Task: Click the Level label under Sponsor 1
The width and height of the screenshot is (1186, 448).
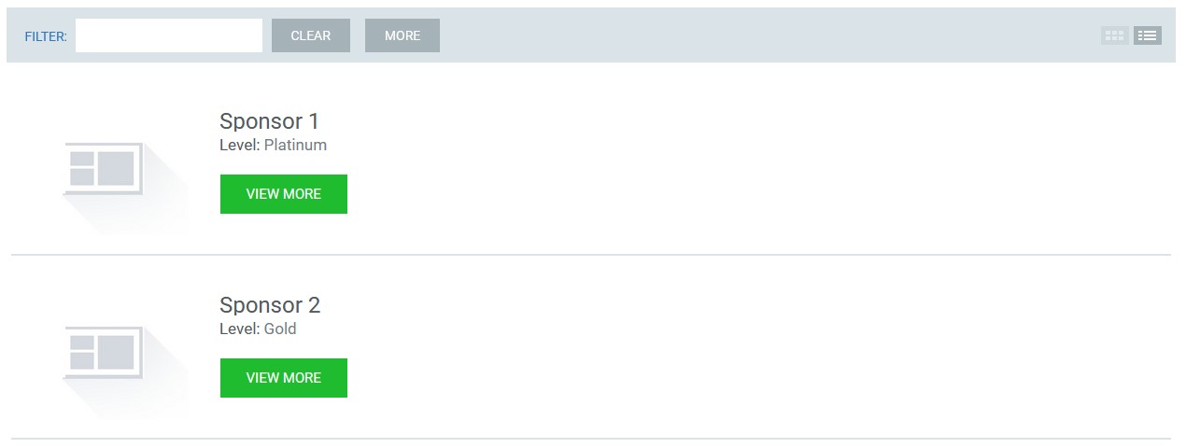Action: 240,146
